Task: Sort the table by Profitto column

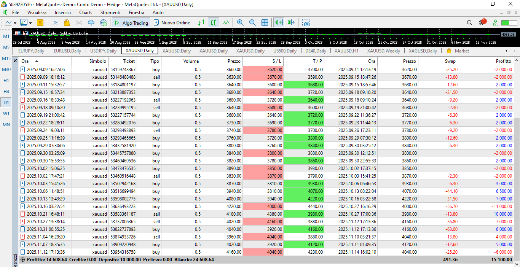Action: pos(503,61)
